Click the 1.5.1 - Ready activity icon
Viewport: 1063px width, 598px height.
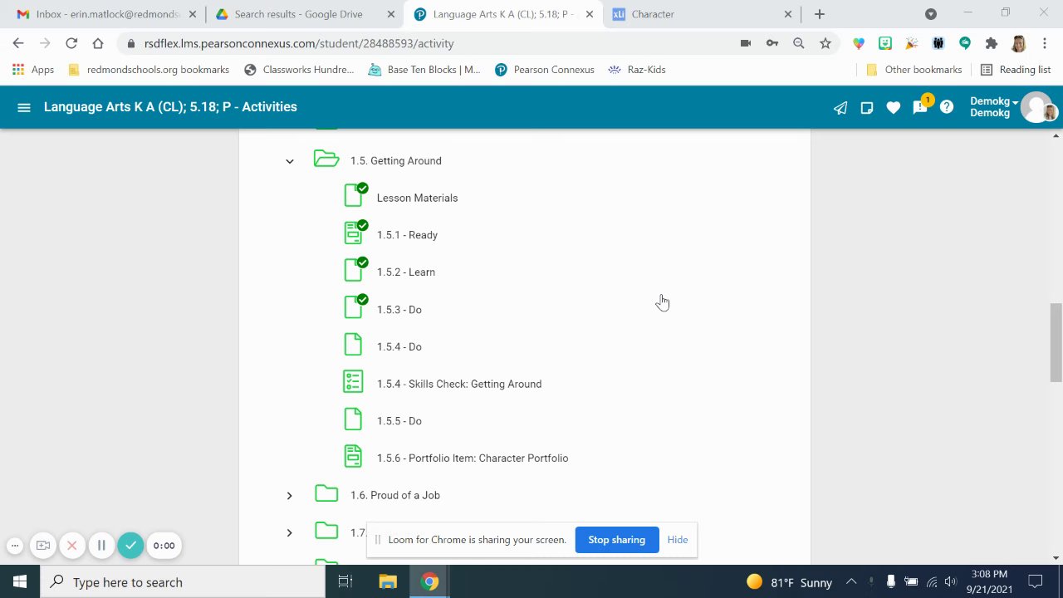tap(355, 233)
